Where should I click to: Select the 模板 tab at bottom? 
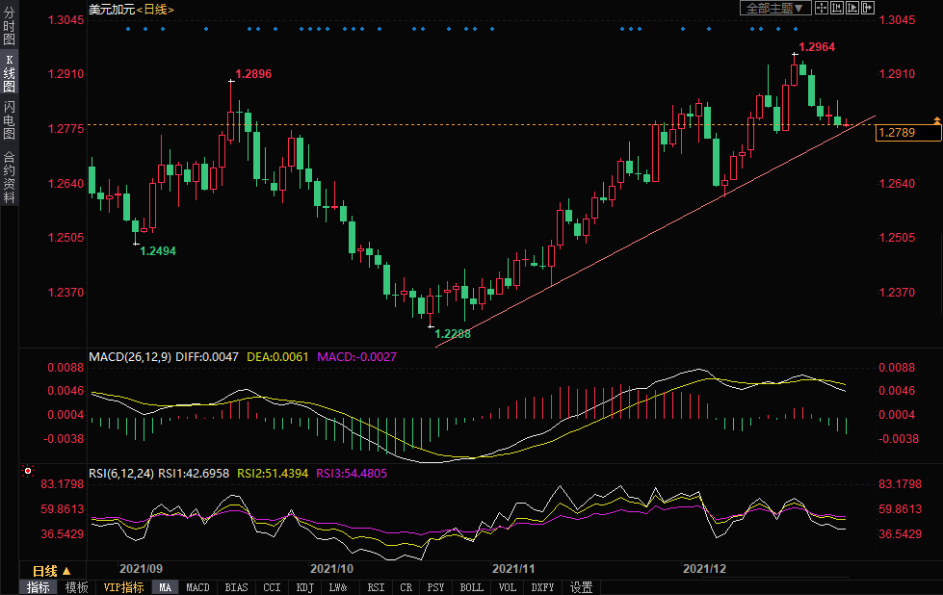(76, 587)
